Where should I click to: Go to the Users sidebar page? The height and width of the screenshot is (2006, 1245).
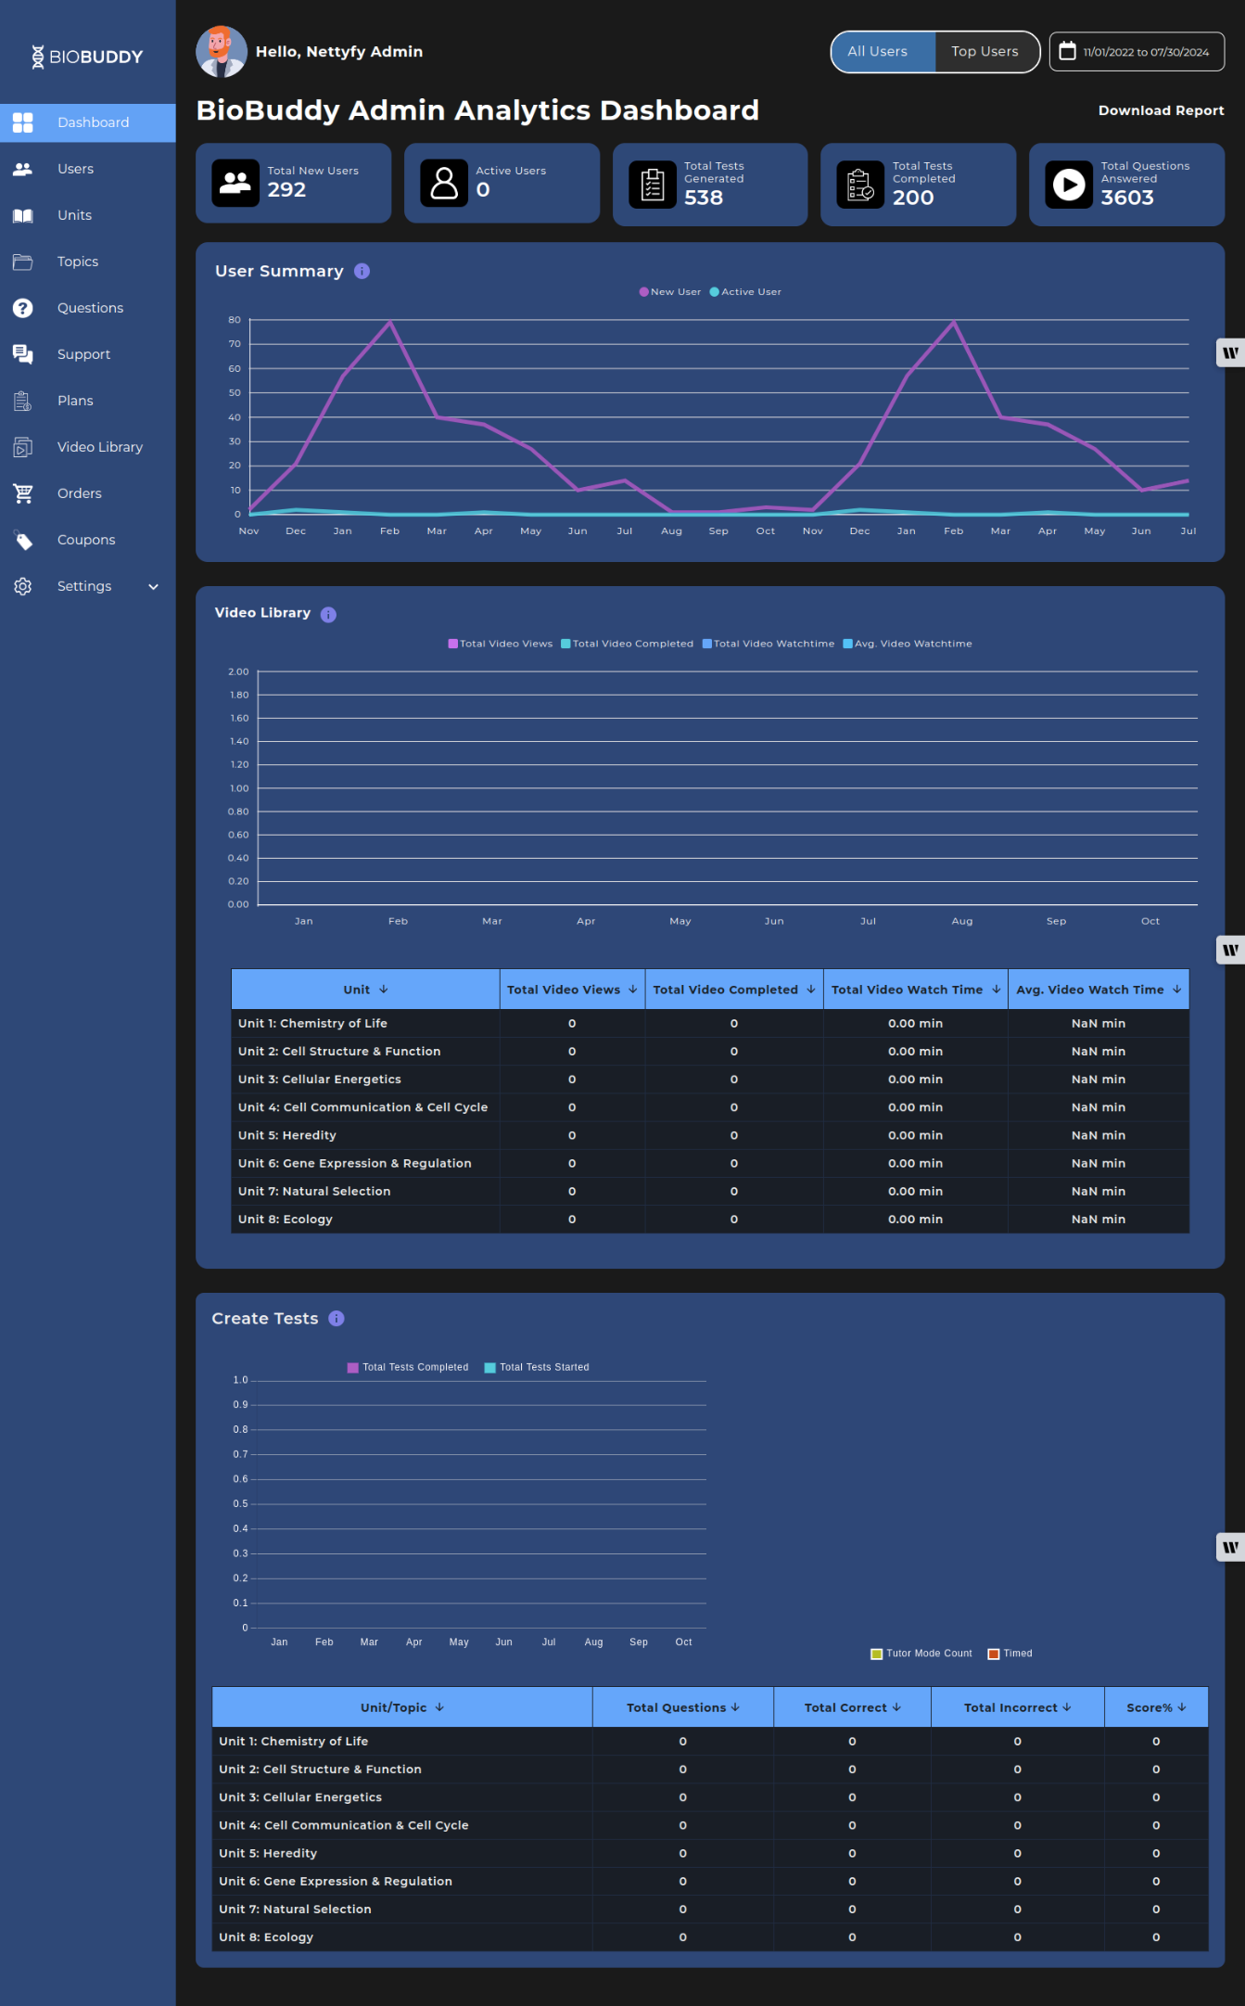pos(75,169)
